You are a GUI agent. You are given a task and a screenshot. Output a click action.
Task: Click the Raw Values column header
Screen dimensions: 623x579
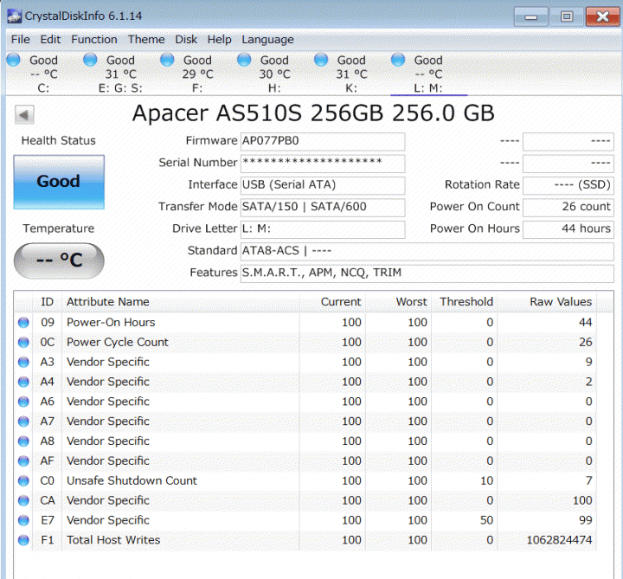coord(547,302)
